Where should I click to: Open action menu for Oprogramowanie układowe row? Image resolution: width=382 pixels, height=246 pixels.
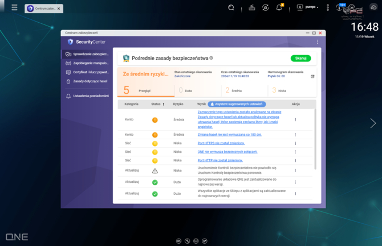point(295,182)
